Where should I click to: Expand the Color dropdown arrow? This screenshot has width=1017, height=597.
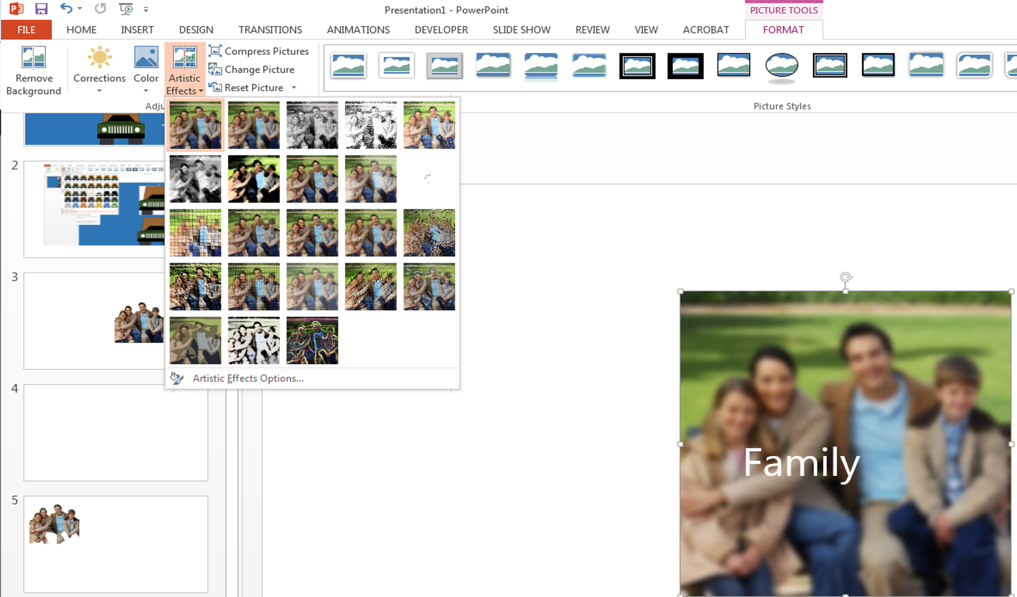pos(146,91)
